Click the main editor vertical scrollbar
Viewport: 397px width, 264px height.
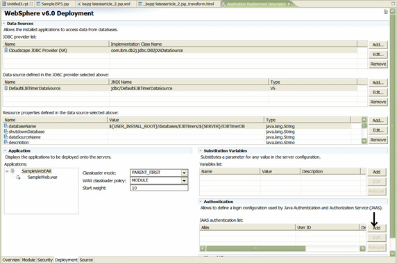[x=392, y=126]
